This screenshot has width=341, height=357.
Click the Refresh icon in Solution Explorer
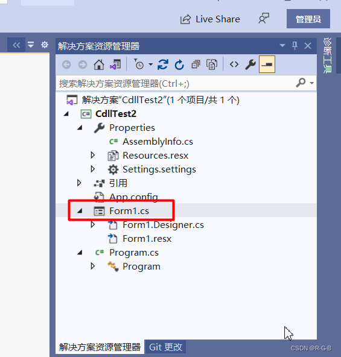click(x=179, y=65)
